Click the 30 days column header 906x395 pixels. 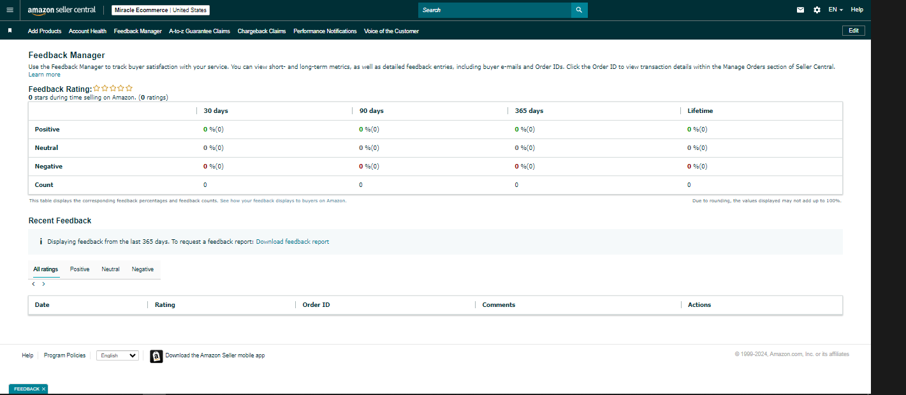(x=216, y=111)
